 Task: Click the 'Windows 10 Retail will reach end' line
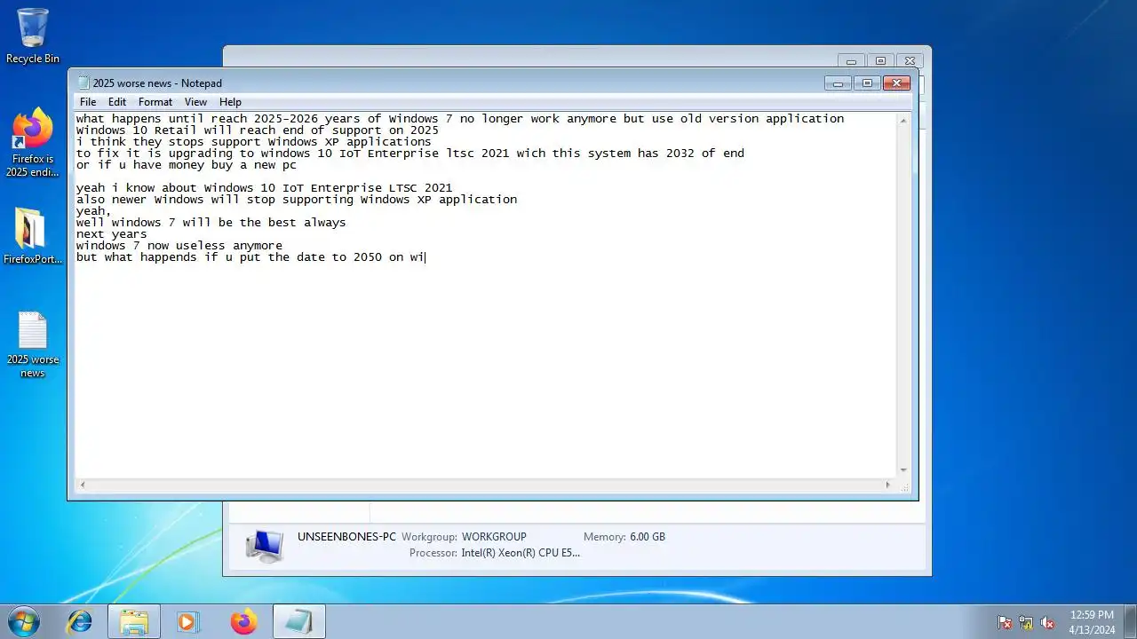pos(258,130)
